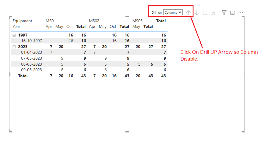The image size is (269, 147).
Task: Click Oct header under MS01
Action: (x=70, y=26)
